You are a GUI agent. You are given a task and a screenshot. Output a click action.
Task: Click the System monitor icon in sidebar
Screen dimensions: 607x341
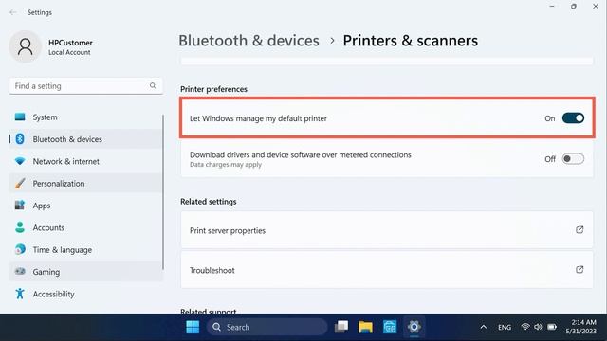pyautogui.click(x=20, y=117)
